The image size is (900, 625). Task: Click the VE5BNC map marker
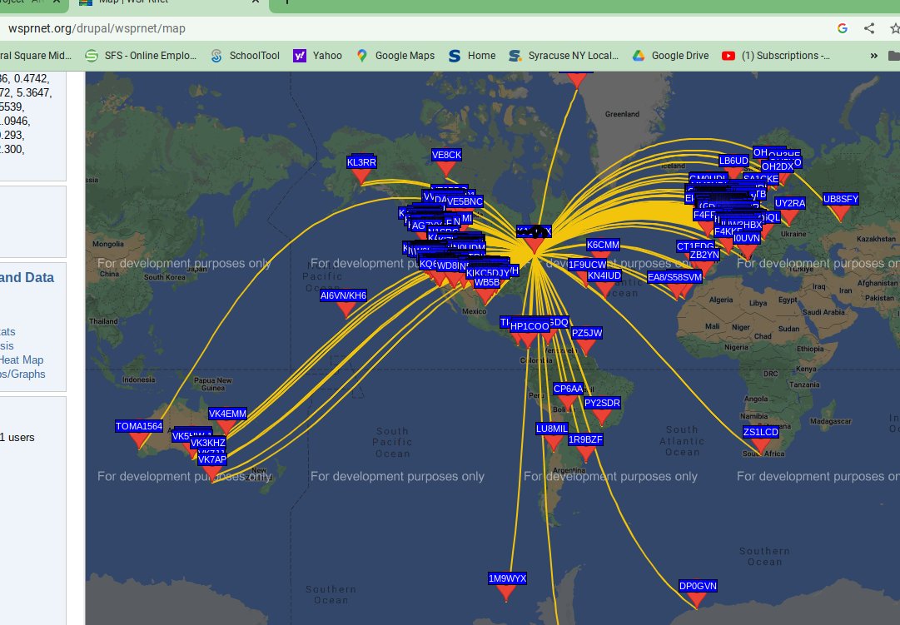point(465,201)
